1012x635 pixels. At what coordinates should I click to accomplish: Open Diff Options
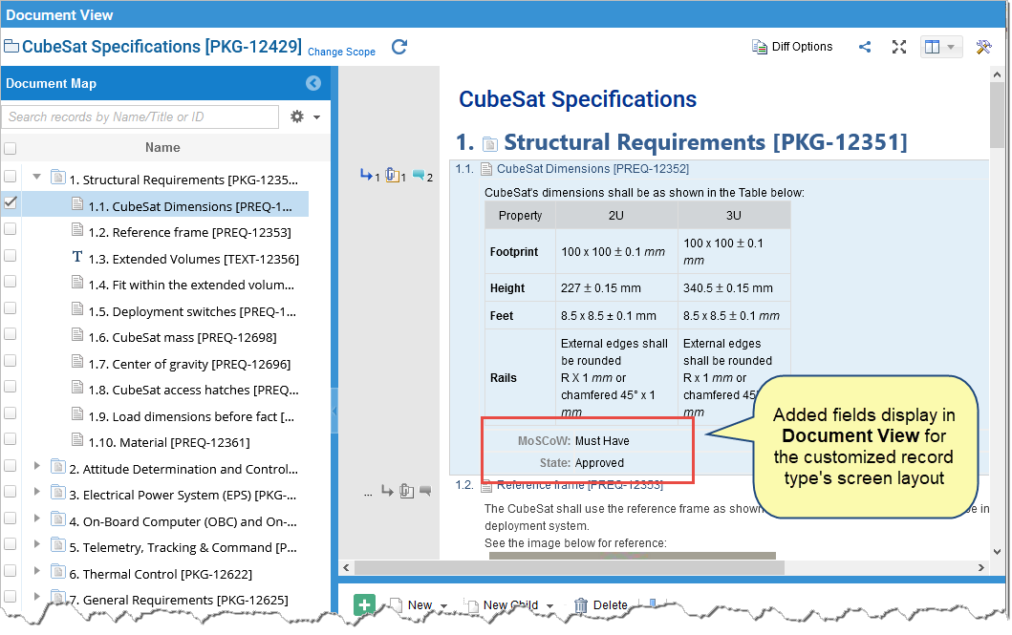[x=792, y=47]
